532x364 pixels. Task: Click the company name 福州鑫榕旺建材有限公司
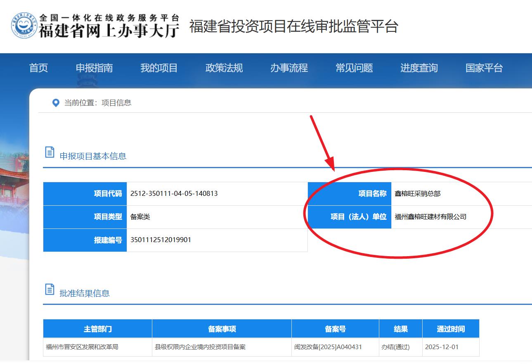[430, 216]
